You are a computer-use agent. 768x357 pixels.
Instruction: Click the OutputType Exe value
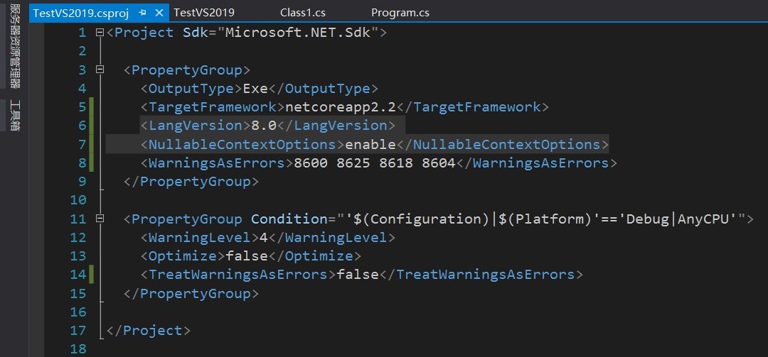(x=255, y=89)
